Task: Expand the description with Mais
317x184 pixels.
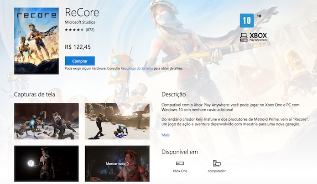Action: point(166,135)
